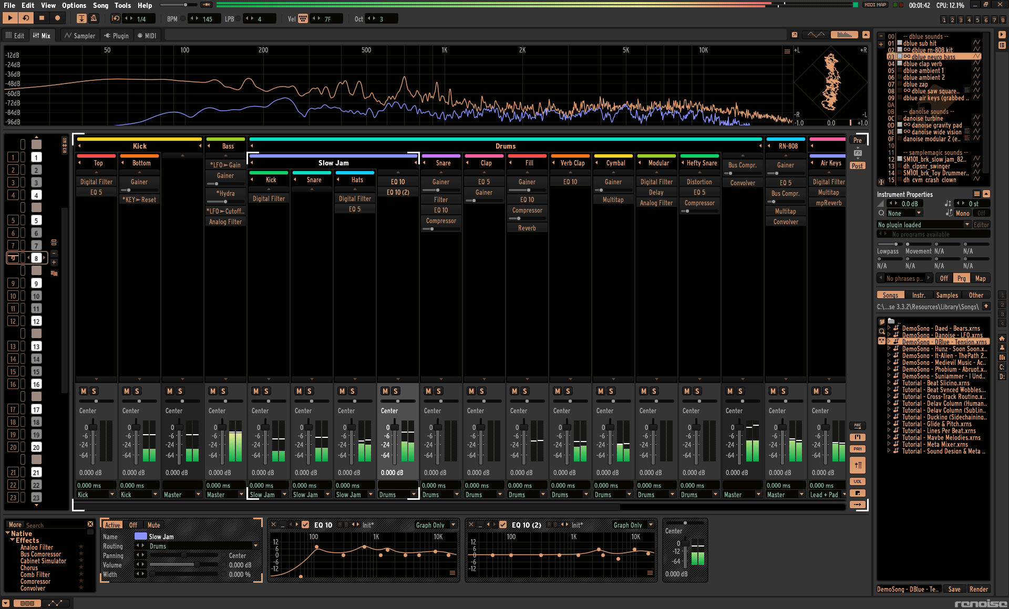The width and height of the screenshot is (1009, 609).
Task: Click the More button in the effects browser
Action: pos(15,524)
